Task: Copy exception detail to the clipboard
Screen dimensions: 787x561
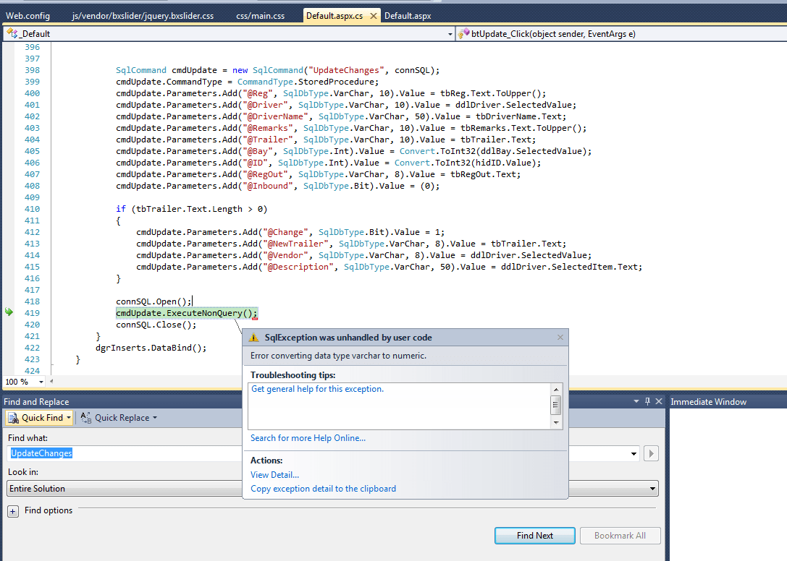Action: [x=323, y=489]
